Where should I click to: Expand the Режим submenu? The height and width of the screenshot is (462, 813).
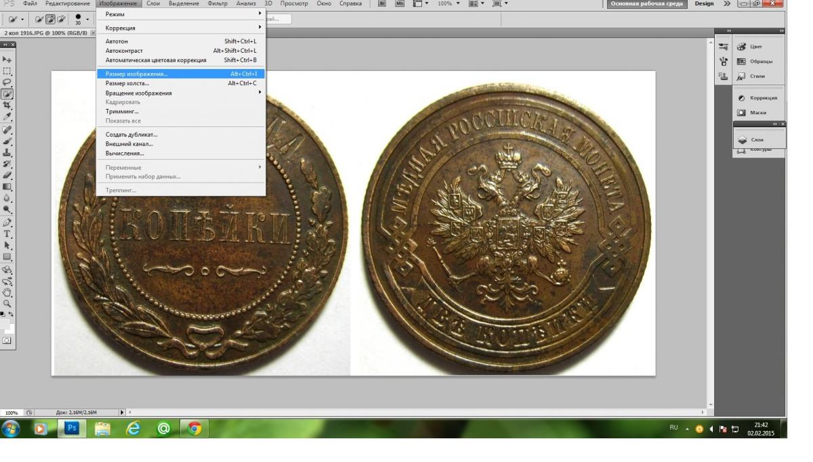click(181, 14)
